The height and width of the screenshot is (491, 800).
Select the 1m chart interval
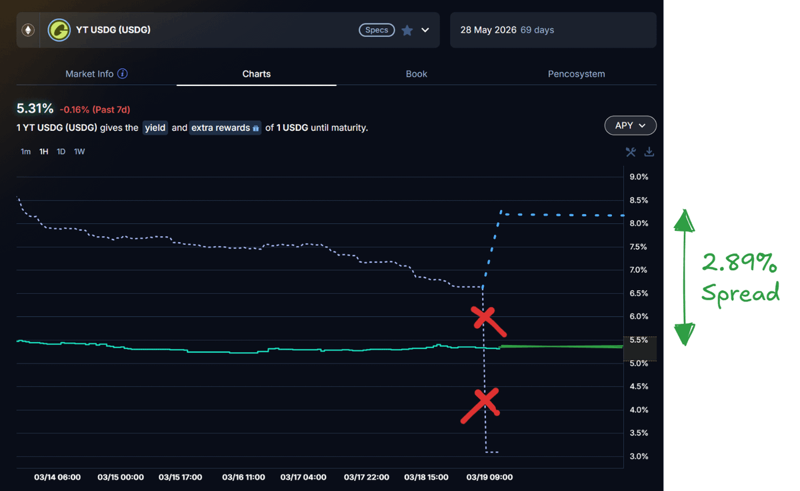(25, 151)
